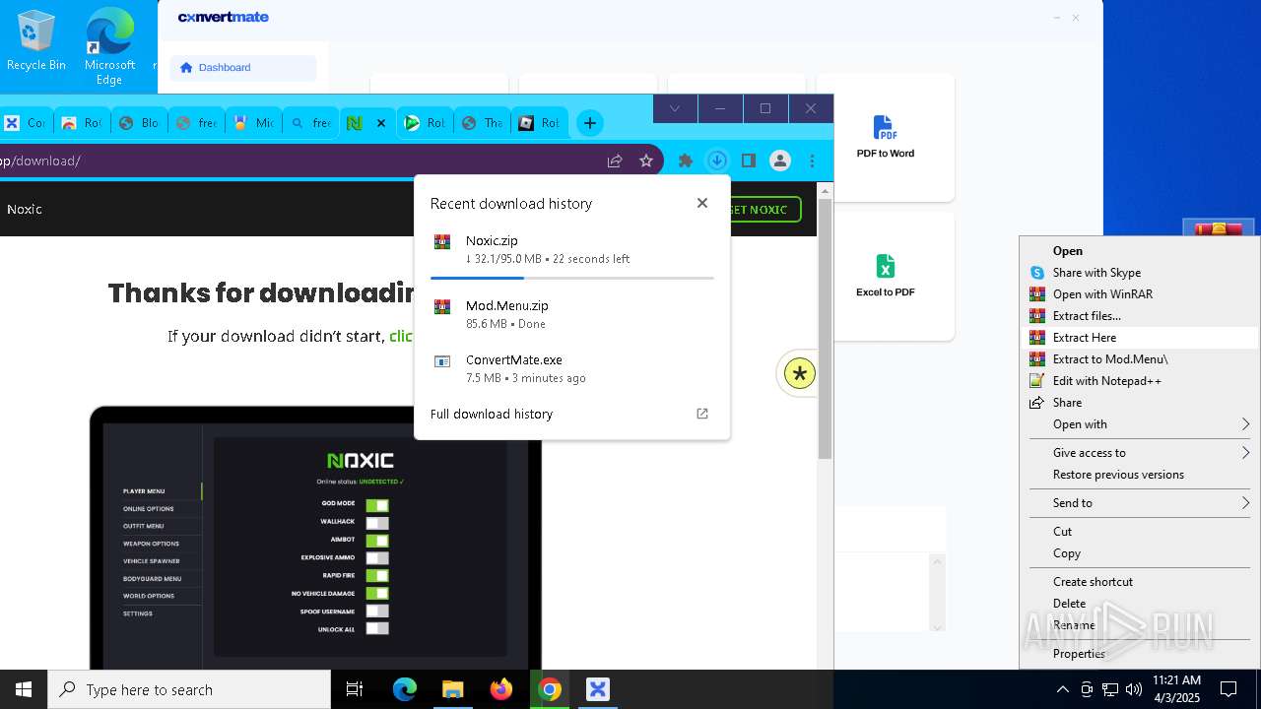This screenshot has width=1261, height=709.
Task: Open full download history external link icon
Action: 702,414
